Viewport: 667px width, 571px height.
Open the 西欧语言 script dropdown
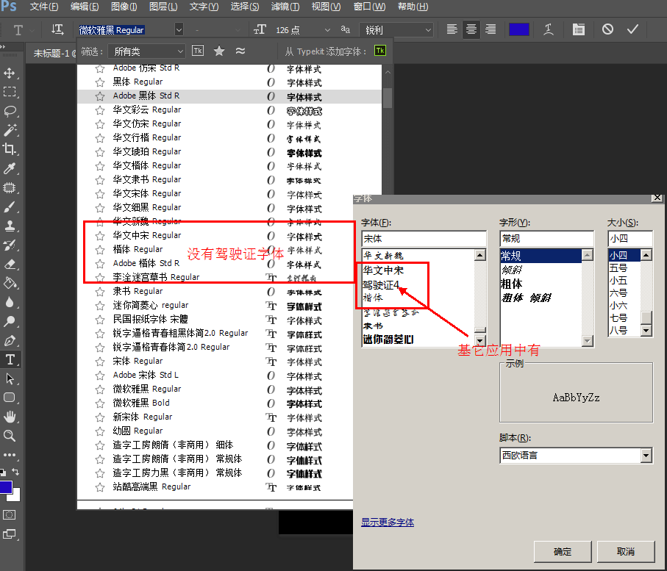(x=576, y=456)
